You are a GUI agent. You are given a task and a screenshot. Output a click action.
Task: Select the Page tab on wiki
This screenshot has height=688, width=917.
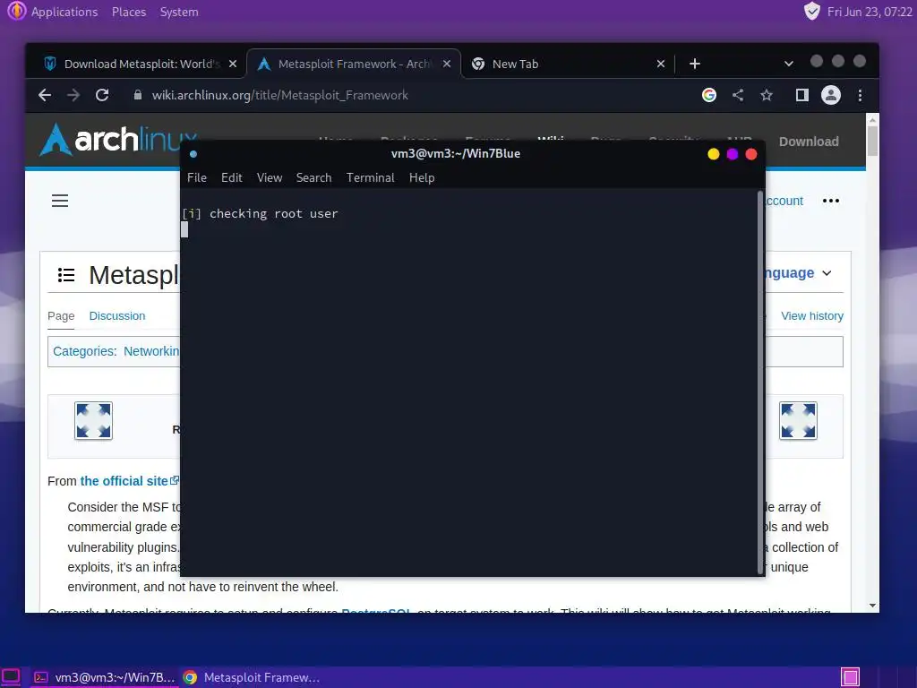point(61,316)
